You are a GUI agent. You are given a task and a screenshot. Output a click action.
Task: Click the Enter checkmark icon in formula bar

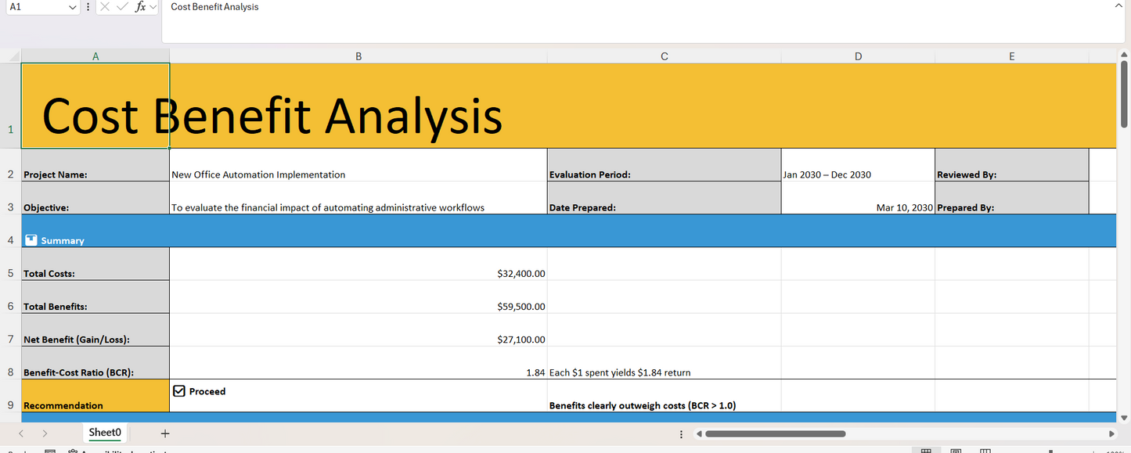point(122,7)
